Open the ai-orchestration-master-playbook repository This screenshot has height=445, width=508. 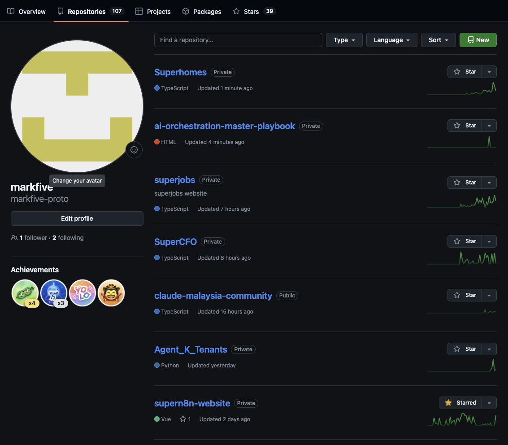tap(225, 126)
